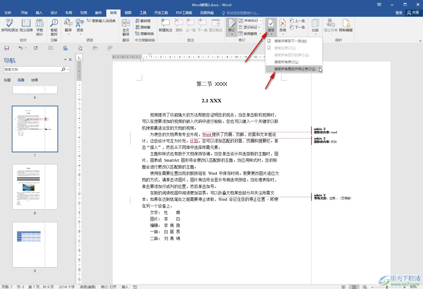Open the 结果 tab in navigation pane

(x=35, y=80)
